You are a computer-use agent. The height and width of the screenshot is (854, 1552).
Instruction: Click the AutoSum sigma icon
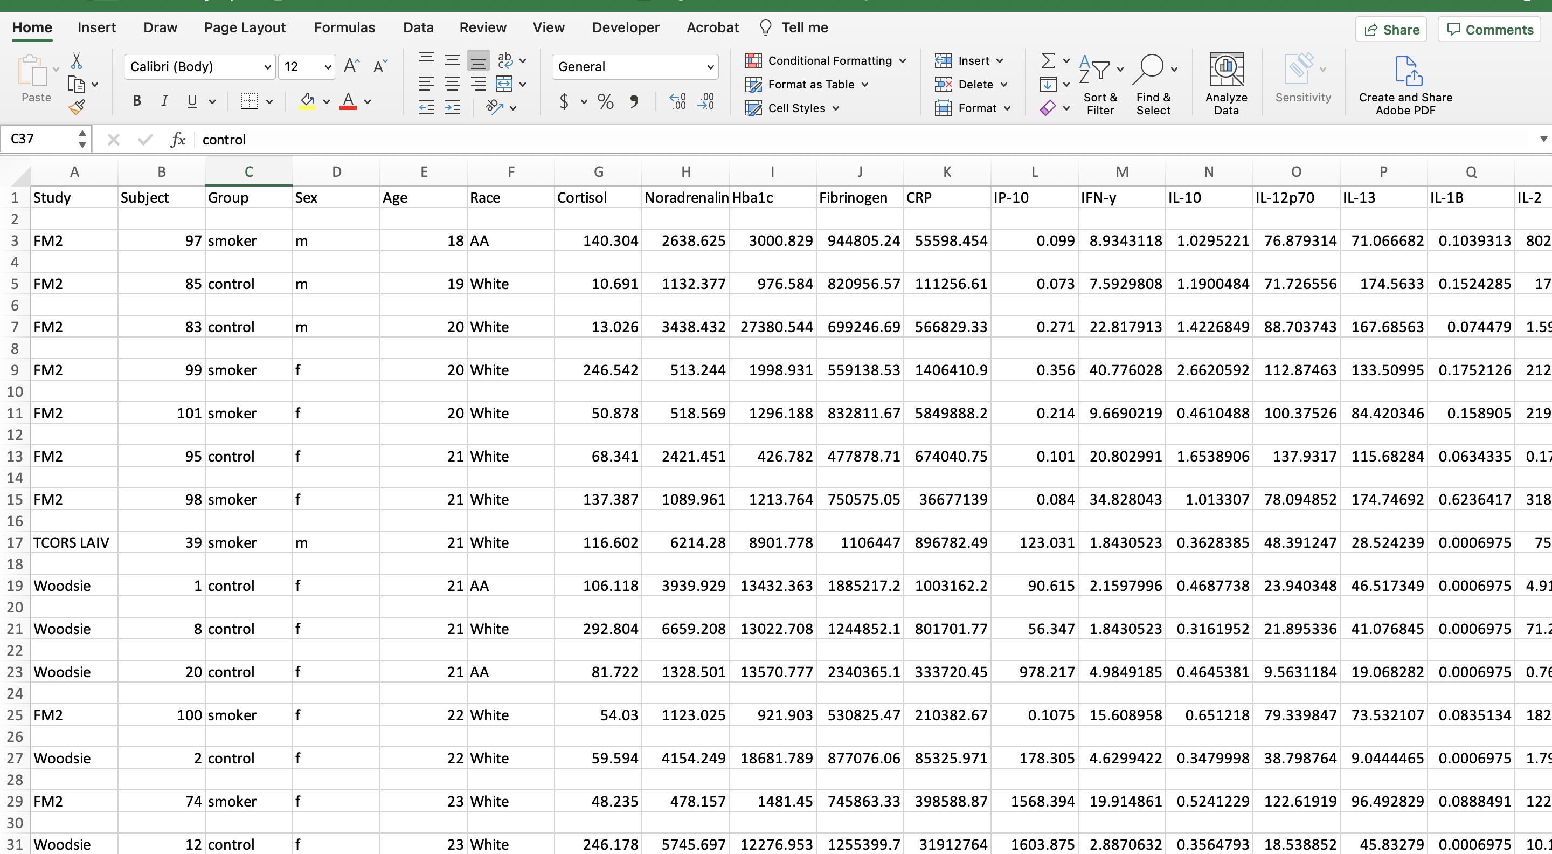[x=1047, y=60]
